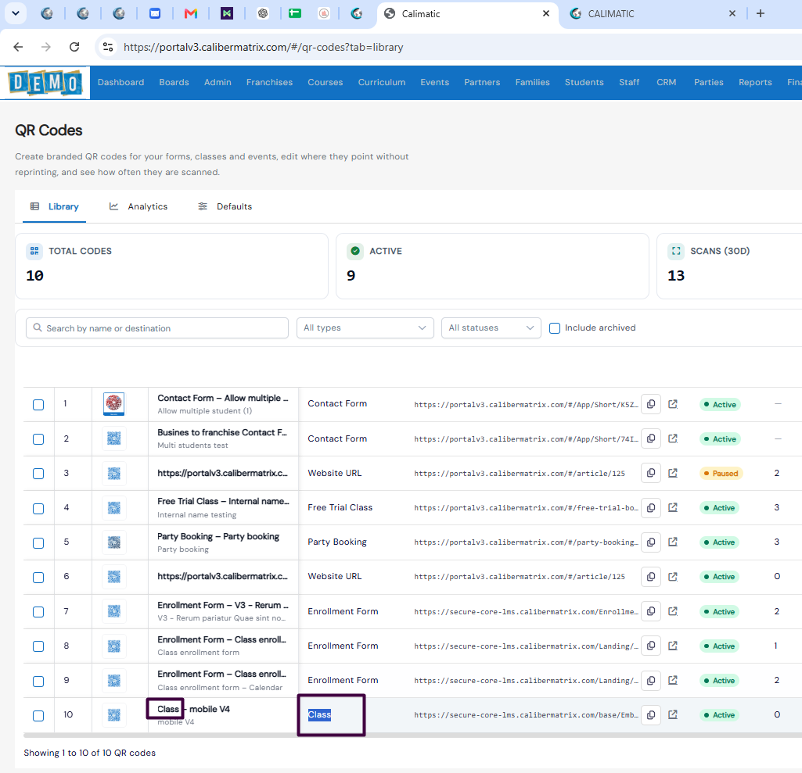Screen dimensions: 802x773
Task: Open row 3 destination link in new window
Action: tap(673, 473)
